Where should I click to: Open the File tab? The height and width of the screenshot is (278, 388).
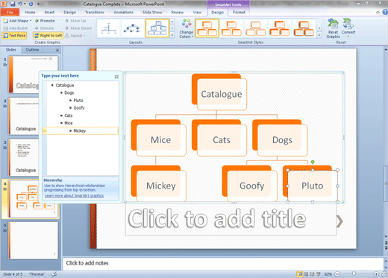coord(10,12)
